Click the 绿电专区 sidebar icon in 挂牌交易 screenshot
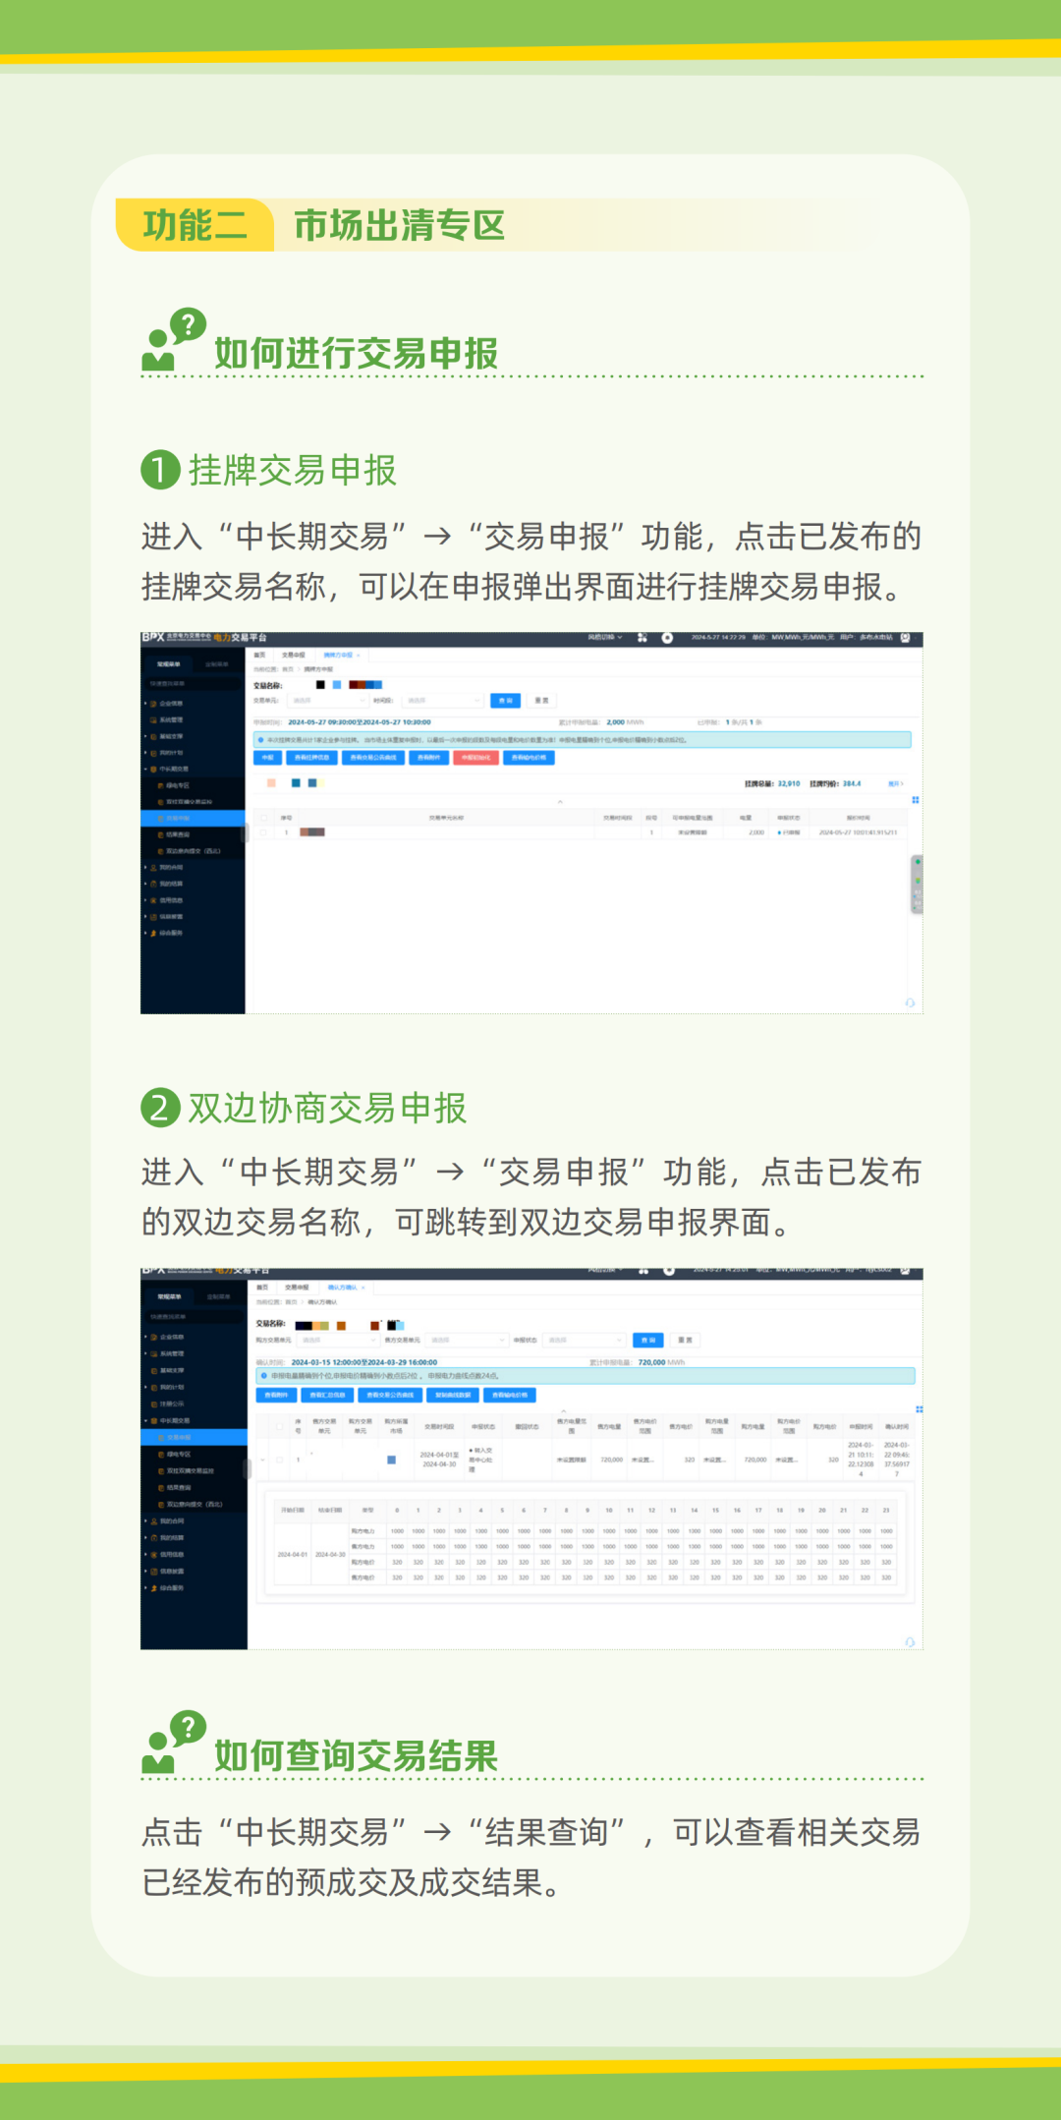The image size is (1061, 2120). 161,785
